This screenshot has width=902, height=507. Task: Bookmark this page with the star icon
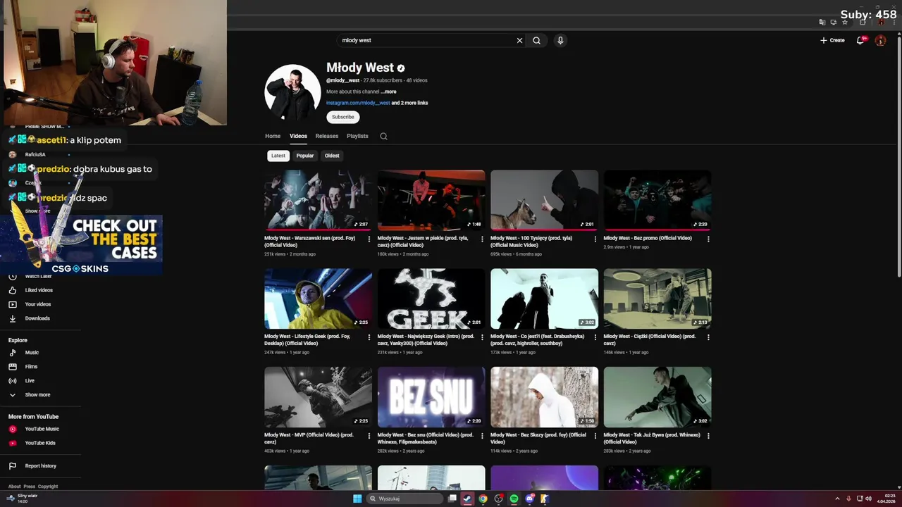tap(845, 22)
